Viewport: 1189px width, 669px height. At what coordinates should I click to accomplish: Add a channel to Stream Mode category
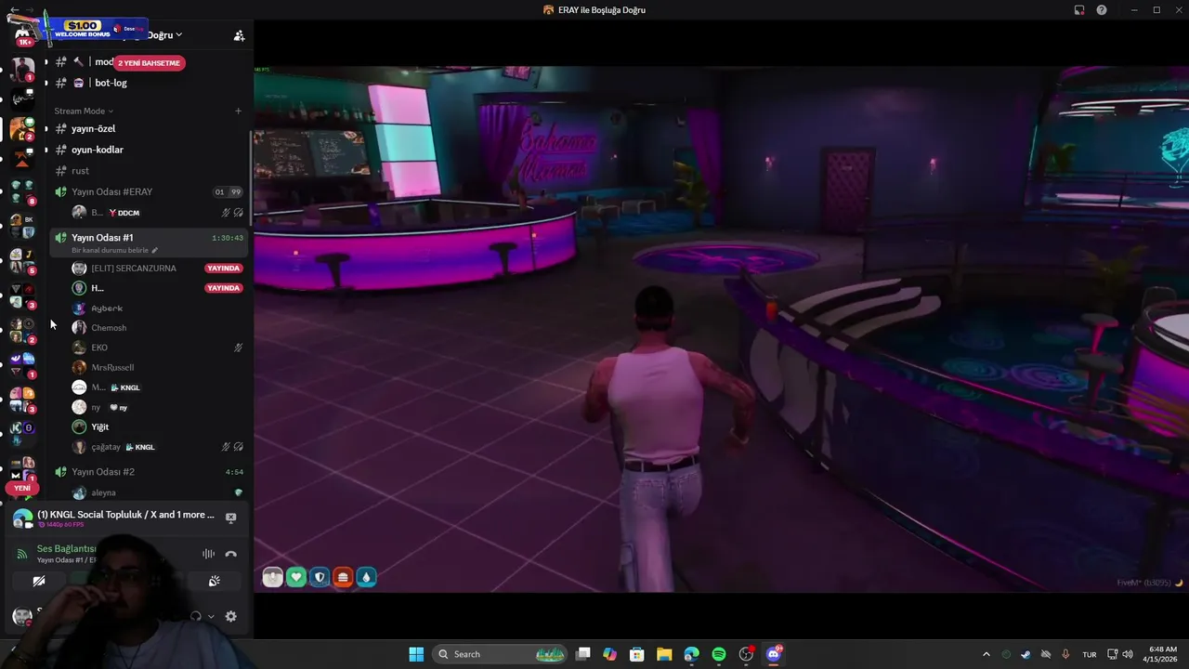point(238,111)
